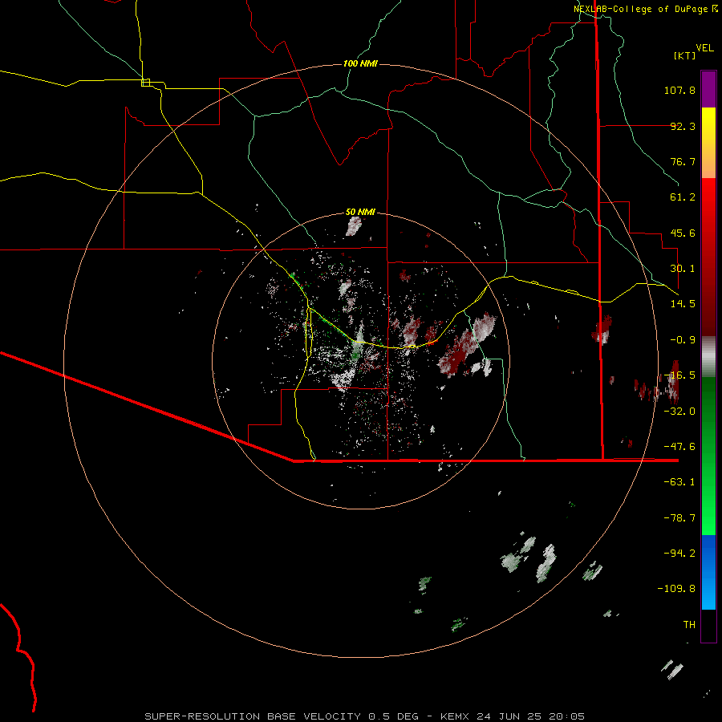Click the -78.7 velocity scale value
The height and width of the screenshot is (722, 722).
[x=679, y=518]
